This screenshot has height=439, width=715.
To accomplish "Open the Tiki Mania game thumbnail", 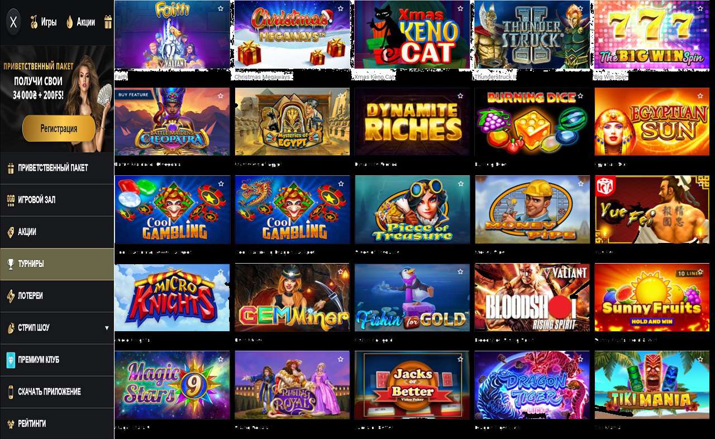I will [653, 385].
